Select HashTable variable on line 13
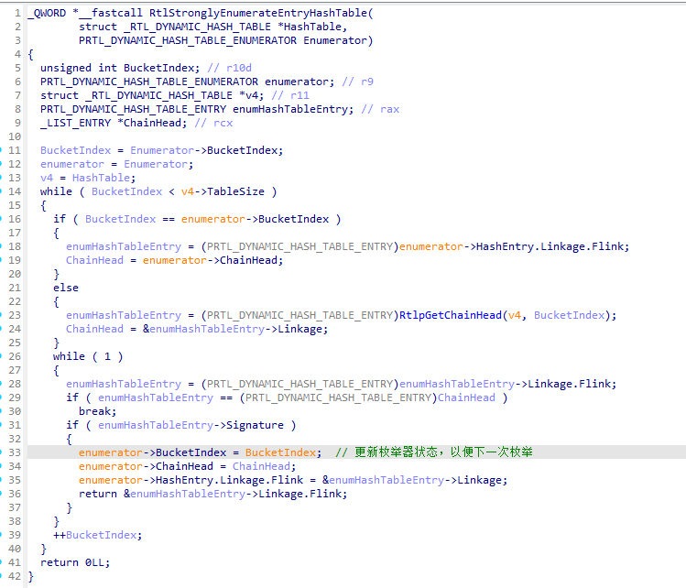The image size is (686, 588). click(101, 178)
